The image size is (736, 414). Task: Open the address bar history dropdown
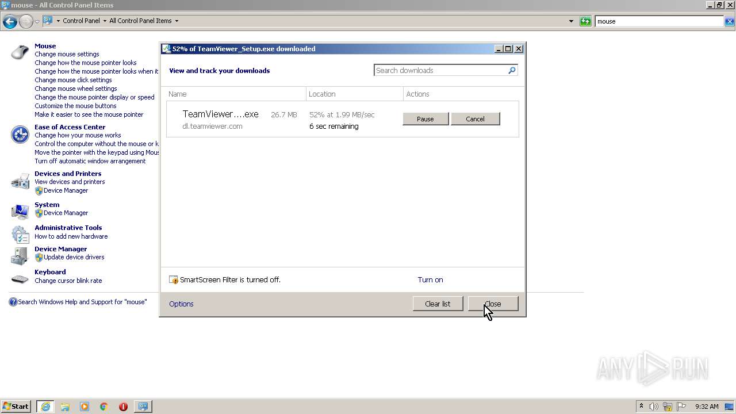pyautogui.click(x=571, y=21)
